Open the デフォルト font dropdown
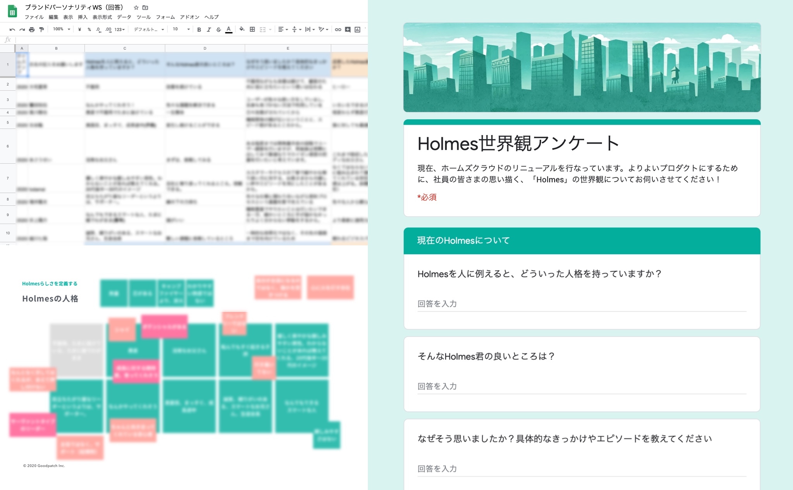Image resolution: width=793 pixels, height=490 pixels. point(149,29)
